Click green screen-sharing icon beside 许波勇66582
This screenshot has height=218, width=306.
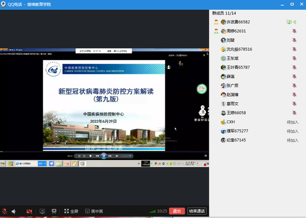pyautogui.click(x=290, y=22)
